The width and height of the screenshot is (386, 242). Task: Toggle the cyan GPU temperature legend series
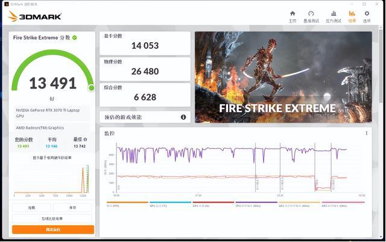click(170, 204)
